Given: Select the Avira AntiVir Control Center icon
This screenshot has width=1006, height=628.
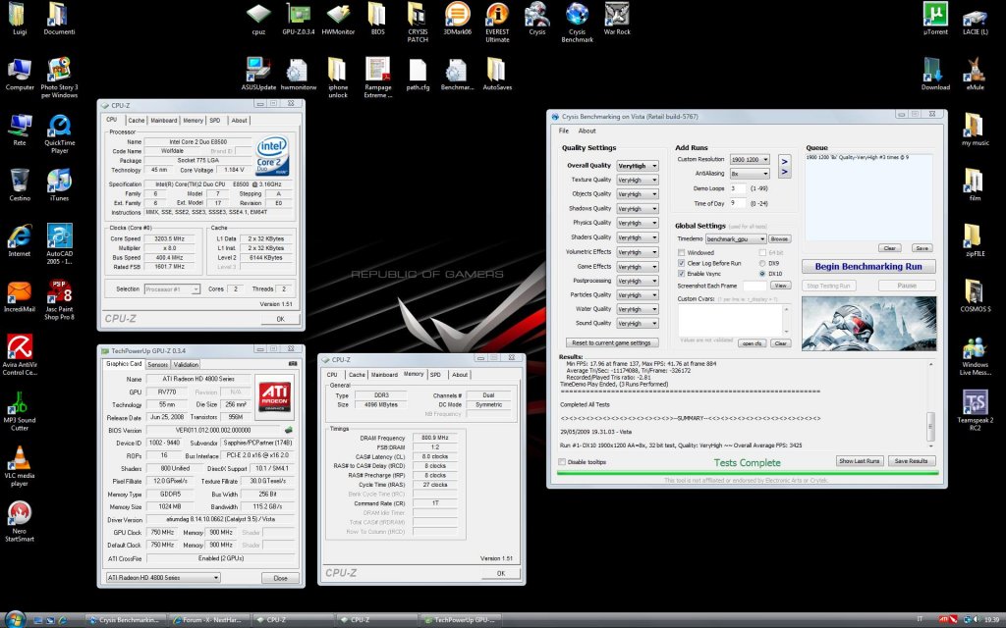Looking at the screenshot, I should click(x=20, y=355).
